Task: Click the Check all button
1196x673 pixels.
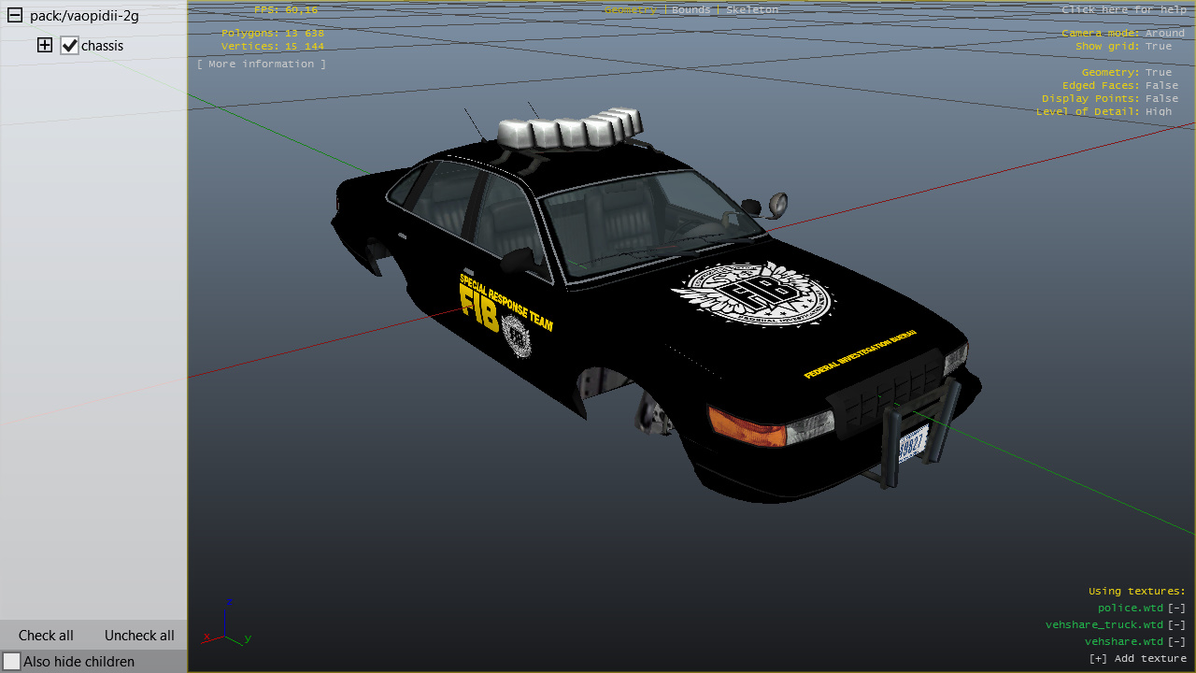Action: (46, 635)
